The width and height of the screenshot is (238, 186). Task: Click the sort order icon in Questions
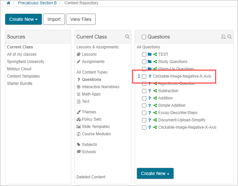click(x=223, y=37)
